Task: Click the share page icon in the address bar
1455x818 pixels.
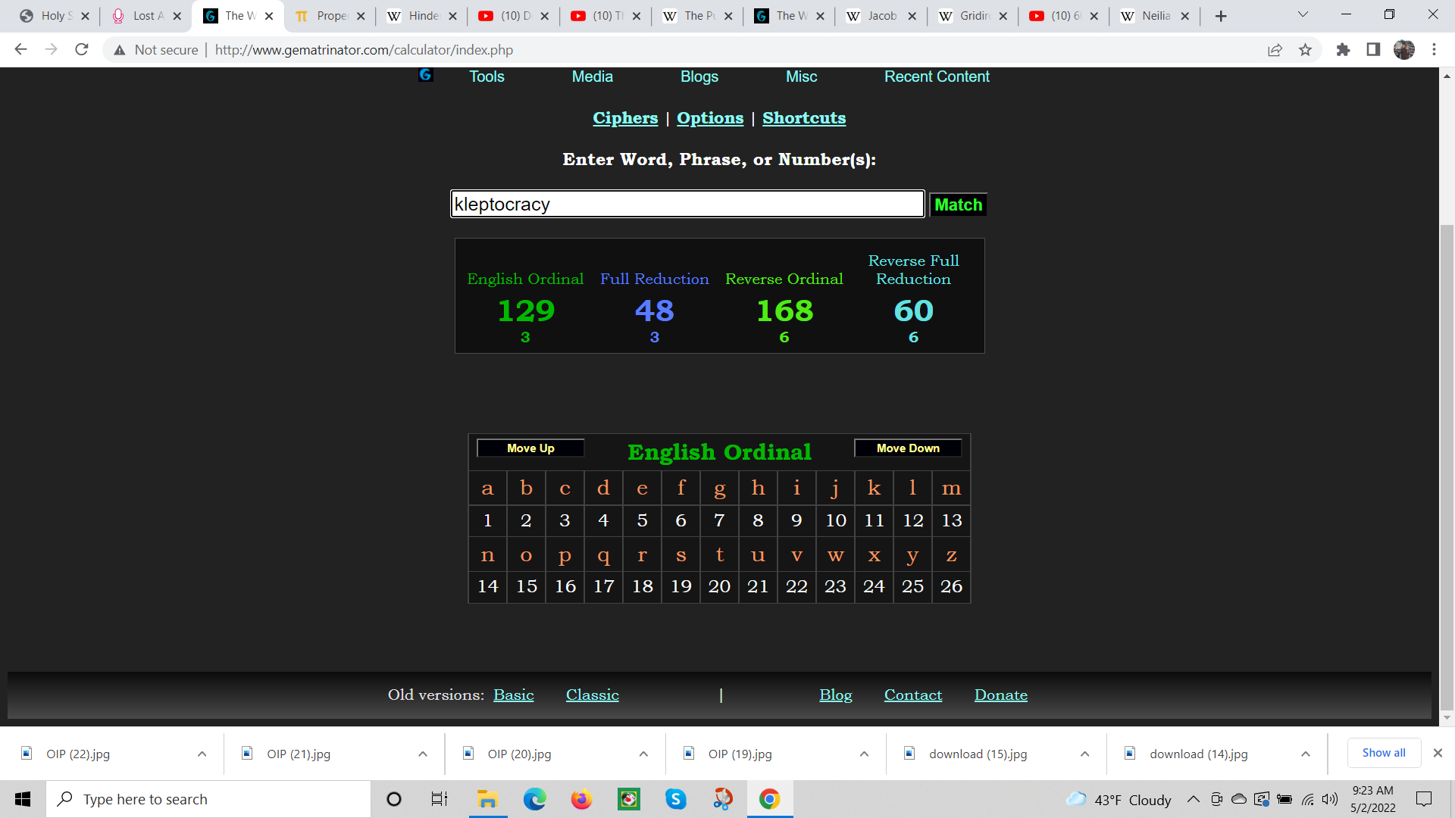Action: [1275, 50]
